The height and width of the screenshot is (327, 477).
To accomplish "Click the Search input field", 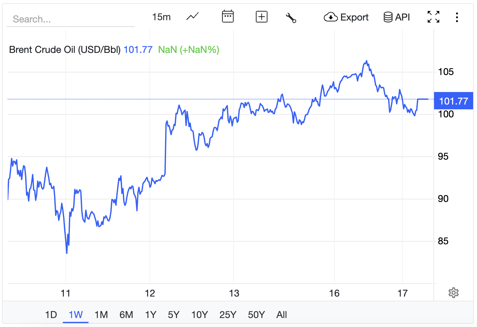I will pos(71,19).
